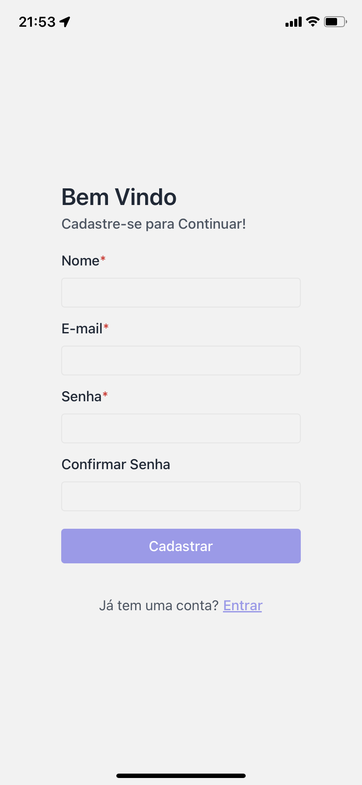Tap the location arrow icon in status bar
The width and height of the screenshot is (362, 785).
coord(65,22)
